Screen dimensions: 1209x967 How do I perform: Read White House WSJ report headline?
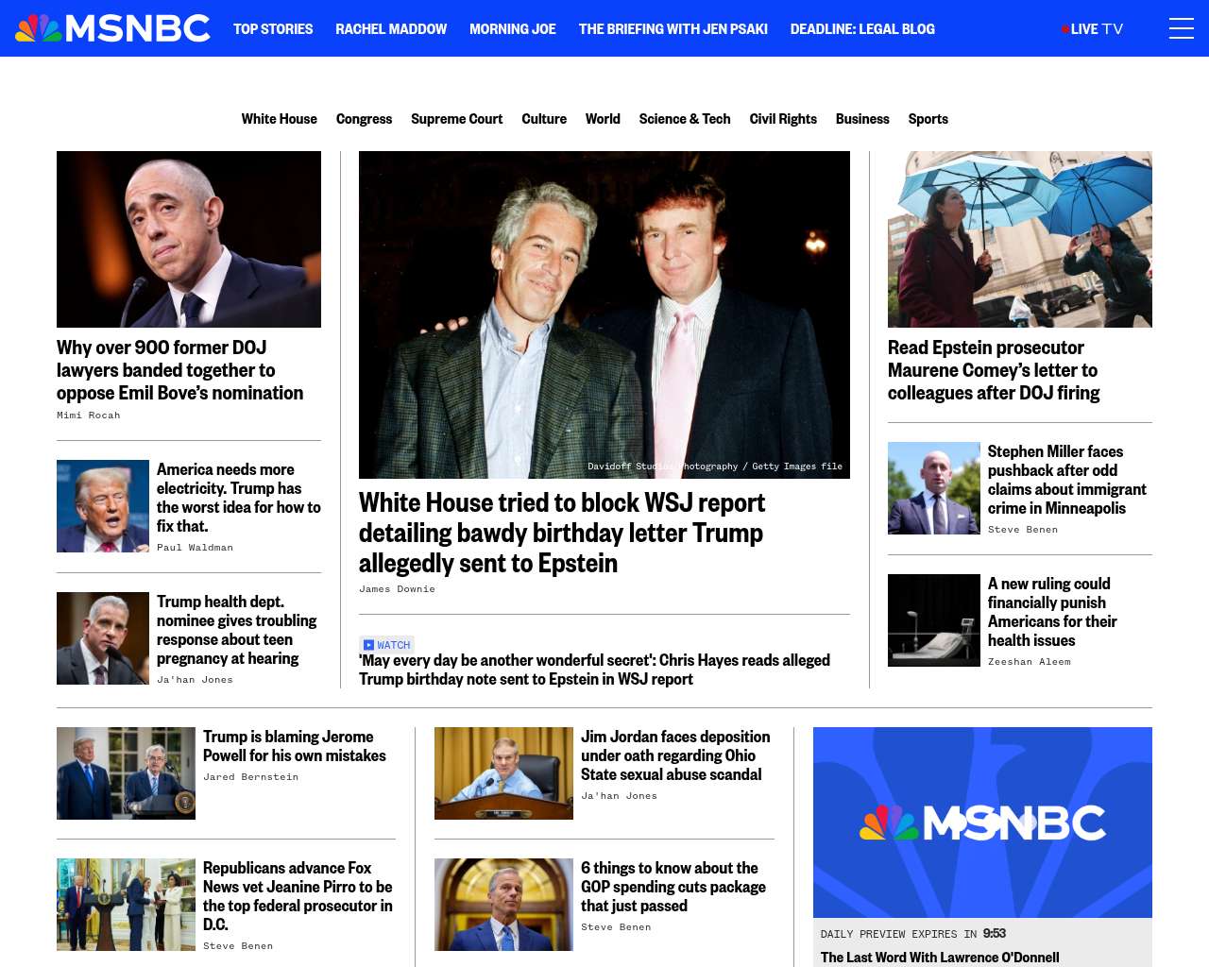pos(562,533)
